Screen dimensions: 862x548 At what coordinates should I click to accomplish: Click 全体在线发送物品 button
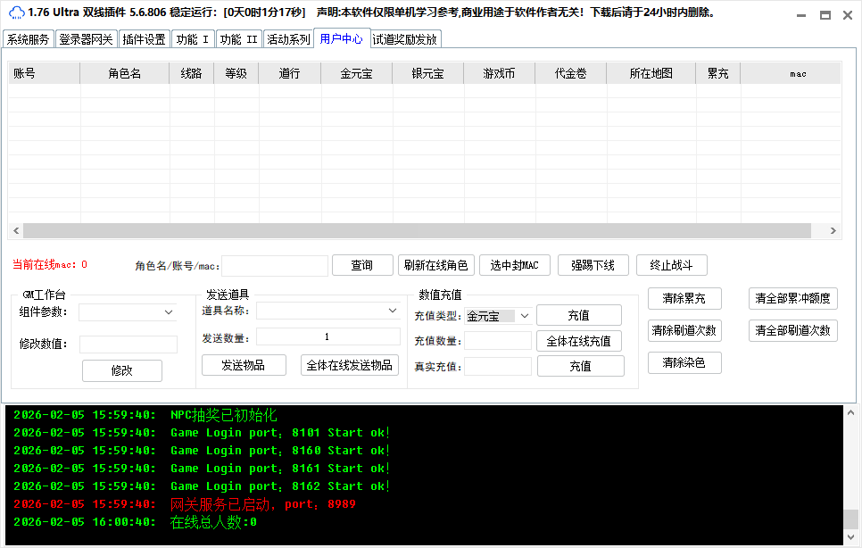(349, 365)
